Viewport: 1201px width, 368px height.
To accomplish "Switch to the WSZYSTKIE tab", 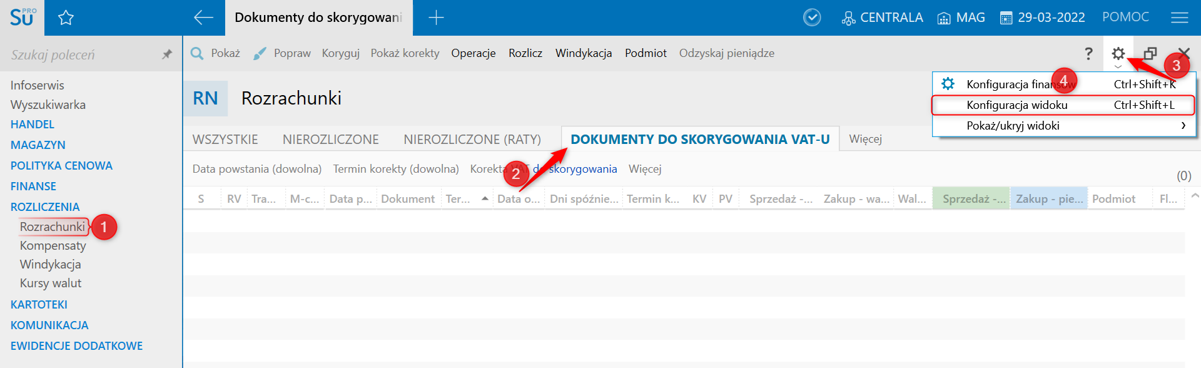I will coord(225,140).
